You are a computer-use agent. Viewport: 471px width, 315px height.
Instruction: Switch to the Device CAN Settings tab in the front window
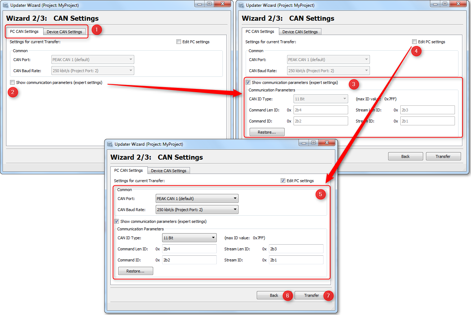(x=169, y=170)
